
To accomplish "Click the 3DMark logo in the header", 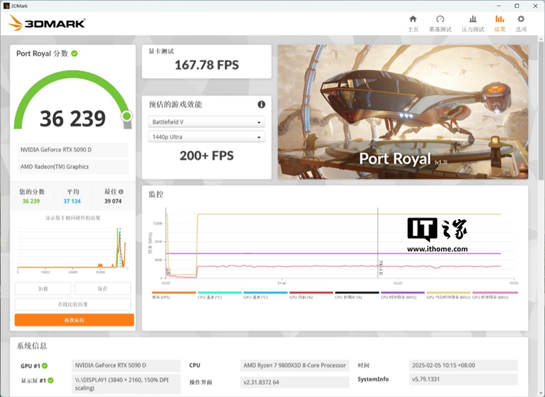I will [x=46, y=24].
